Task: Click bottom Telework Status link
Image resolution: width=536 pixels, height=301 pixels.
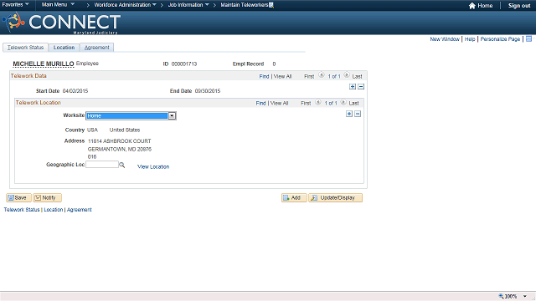Action: click(x=22, y=210)
